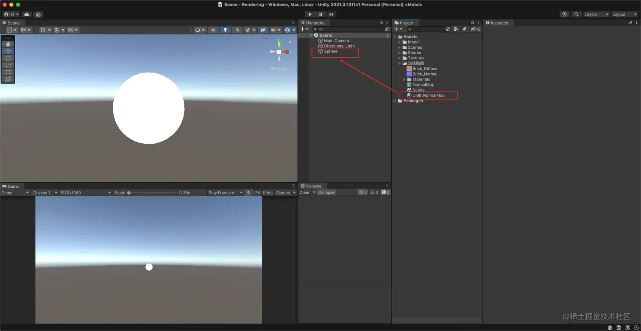
Task: Select the Hand view tool
Action: point(8,44)
